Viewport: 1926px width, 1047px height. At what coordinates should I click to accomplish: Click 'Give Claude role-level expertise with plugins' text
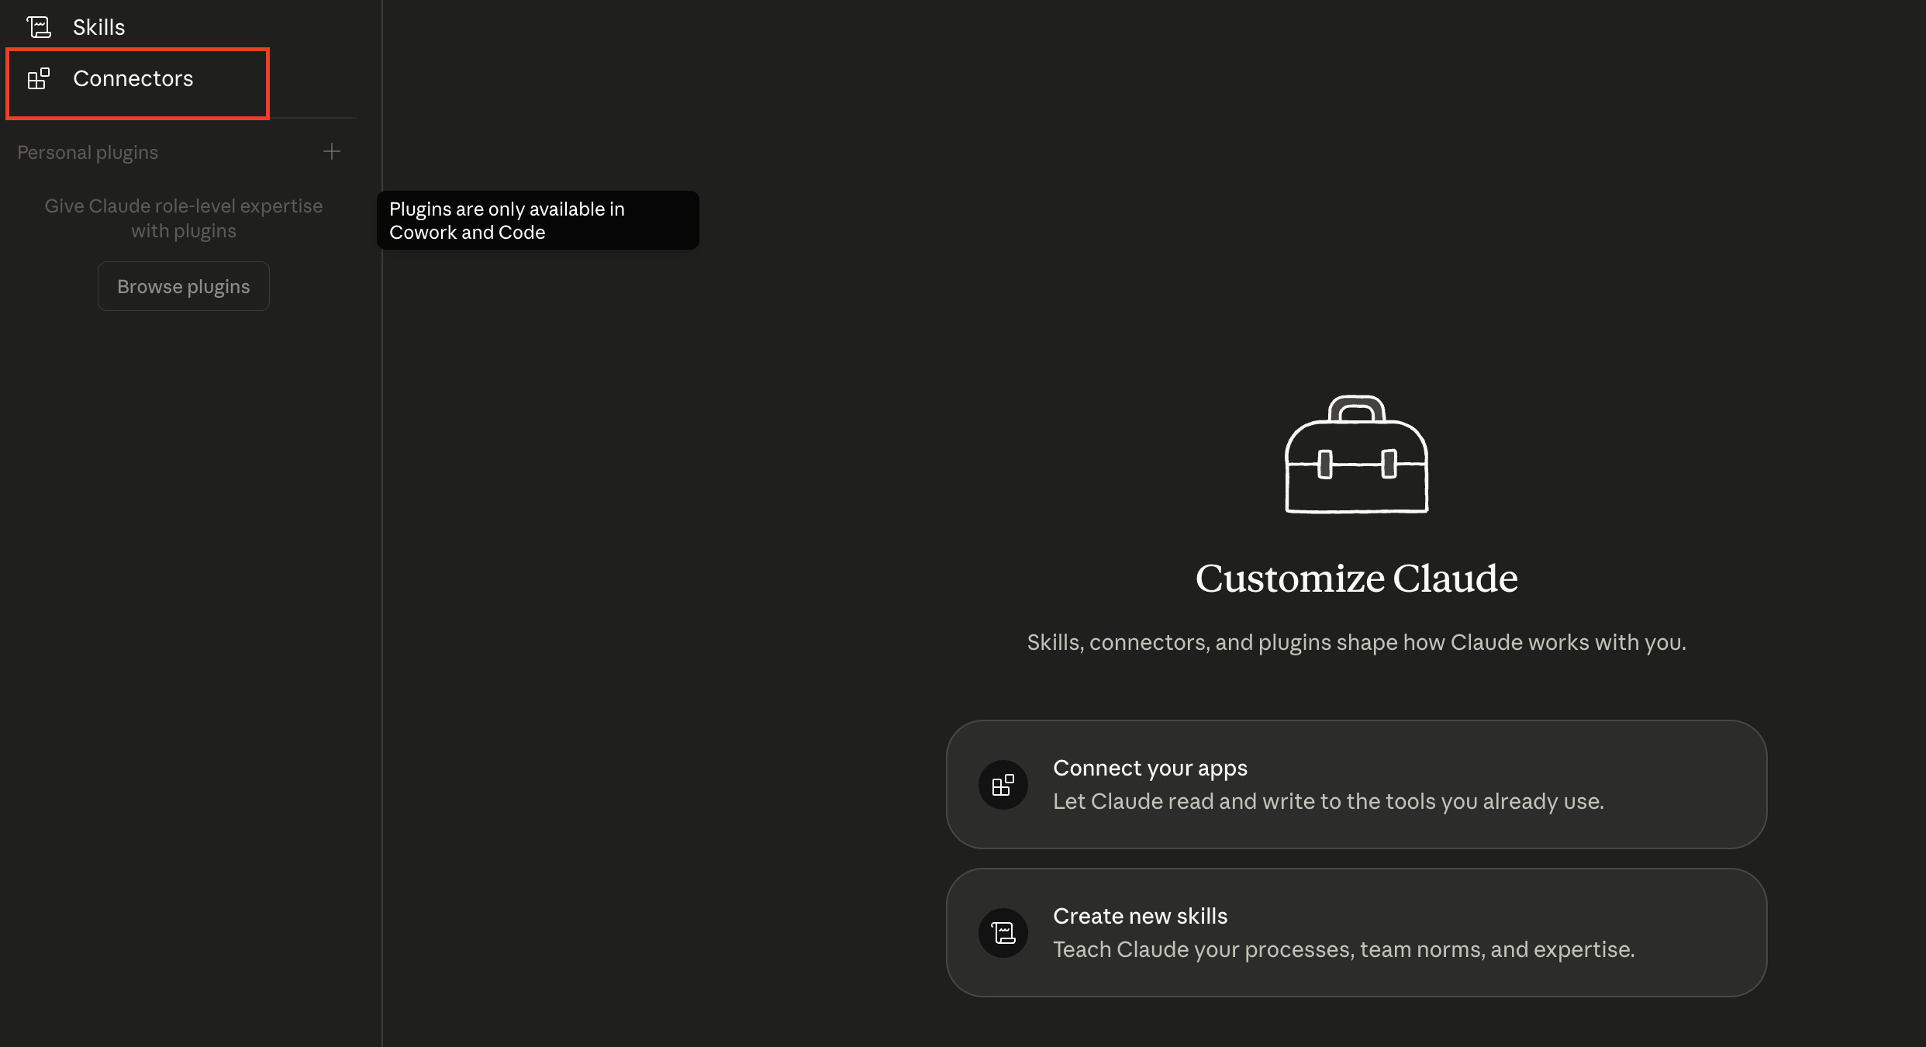(x=184, y=218)
